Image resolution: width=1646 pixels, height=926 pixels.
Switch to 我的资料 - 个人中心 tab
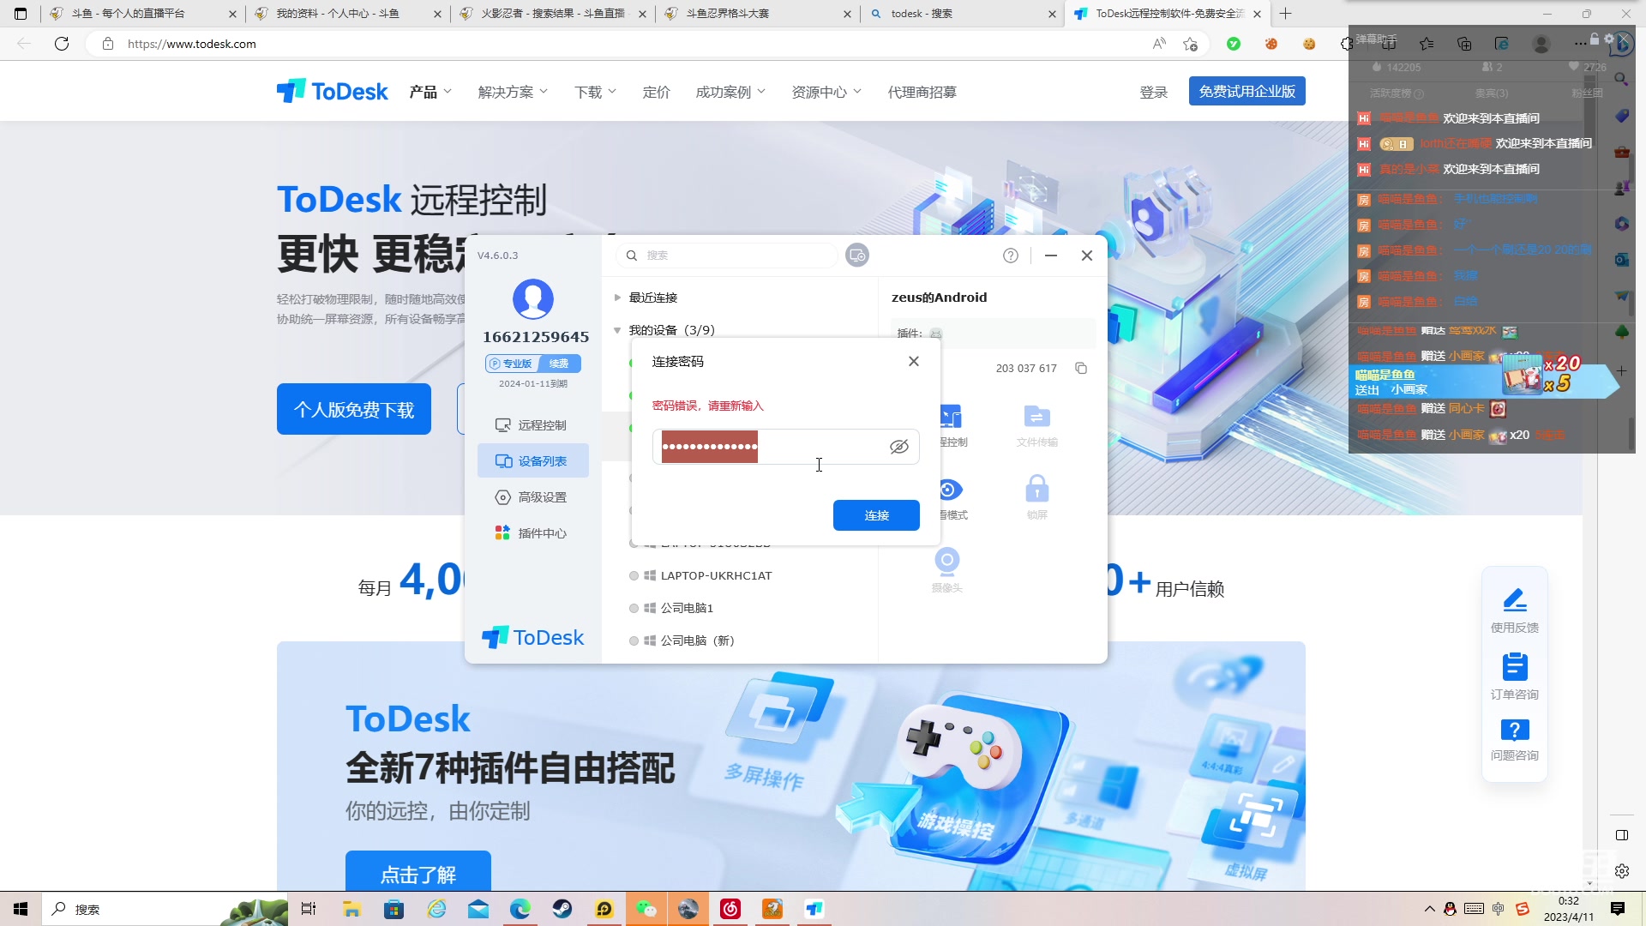(x=347, y=14)
